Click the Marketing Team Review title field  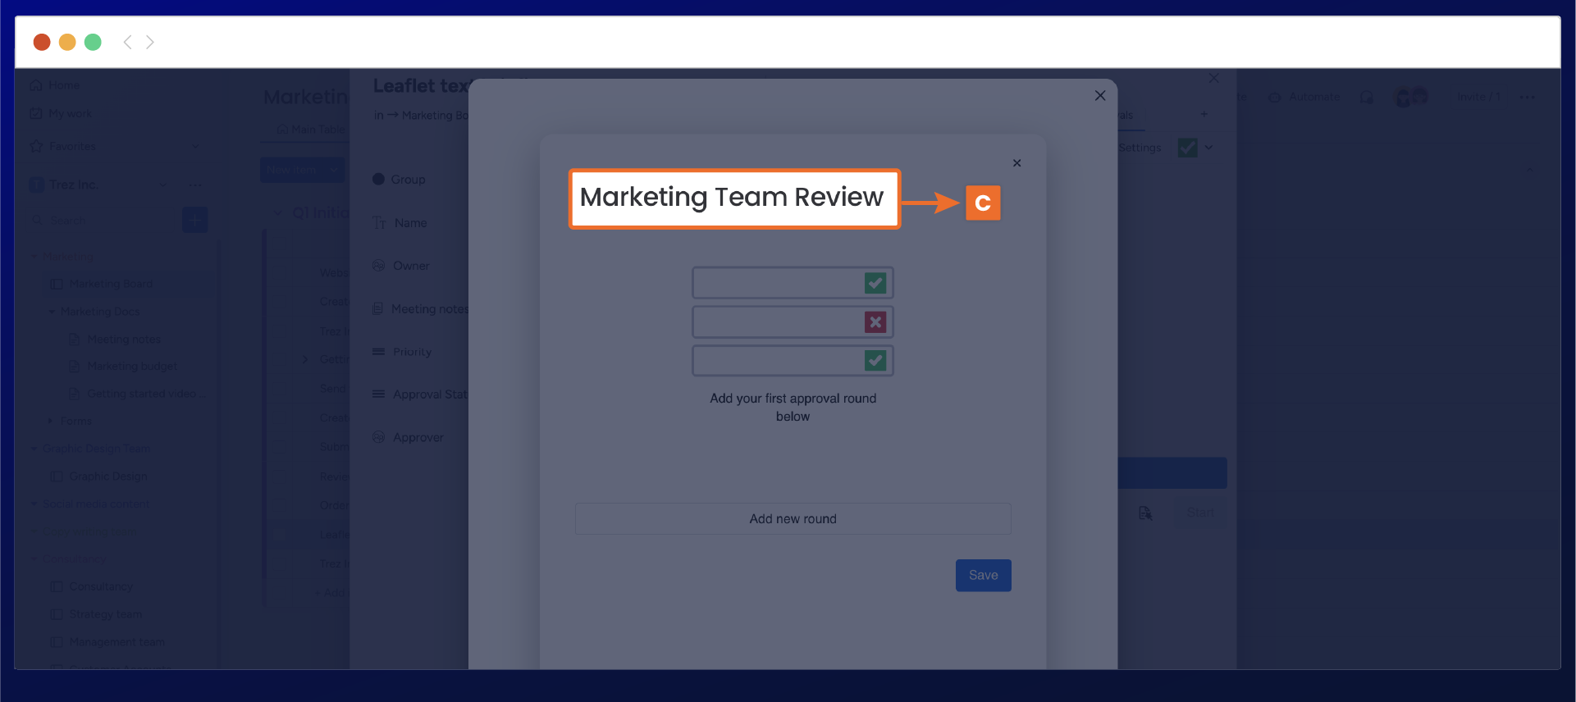(733, 198)
